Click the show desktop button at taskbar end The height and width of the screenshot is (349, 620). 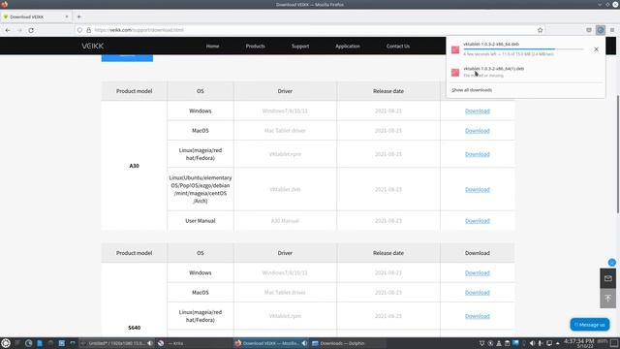click(x=614, y=343)
